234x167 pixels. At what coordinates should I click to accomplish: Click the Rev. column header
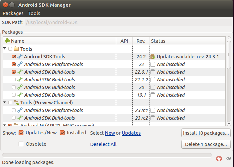coord(141,41)
